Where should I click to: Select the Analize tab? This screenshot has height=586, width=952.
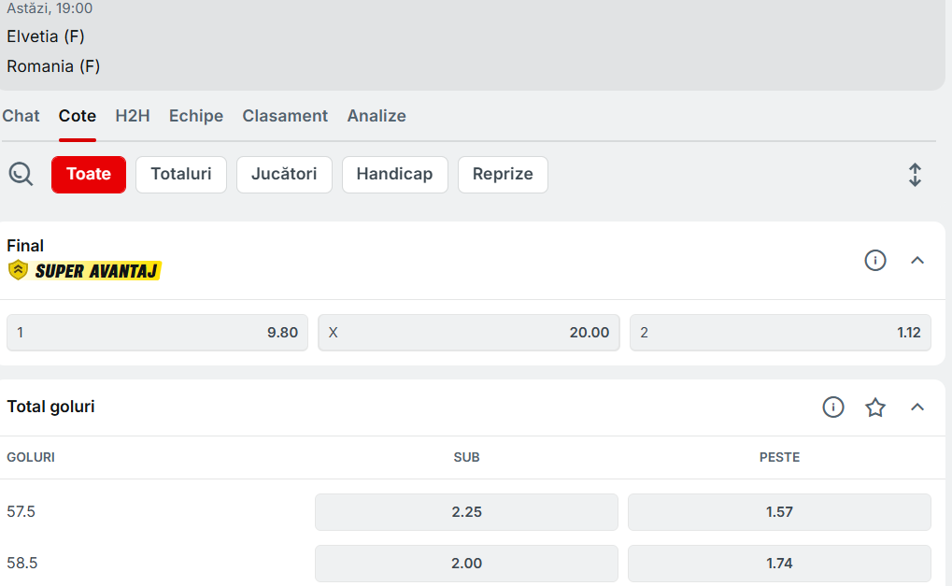(377, 116)
